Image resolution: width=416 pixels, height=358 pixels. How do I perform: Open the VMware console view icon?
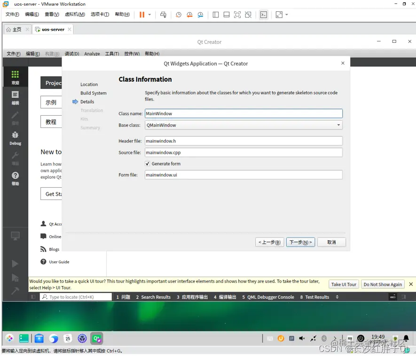click(263, 15)
